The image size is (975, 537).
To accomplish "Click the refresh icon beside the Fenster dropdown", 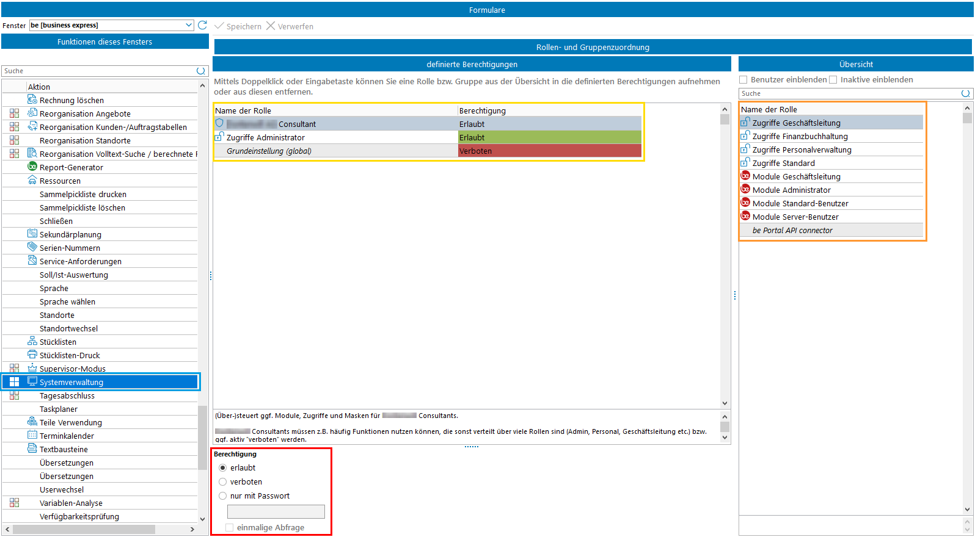I will point(202,25).
